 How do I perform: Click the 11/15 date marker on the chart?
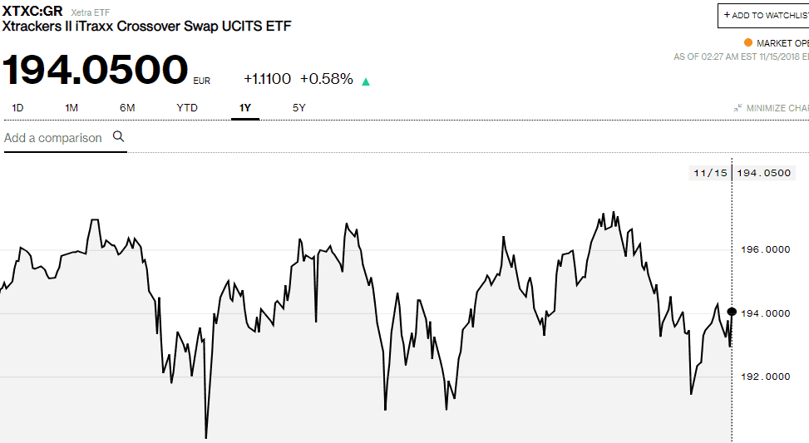(x=710, y=173)
